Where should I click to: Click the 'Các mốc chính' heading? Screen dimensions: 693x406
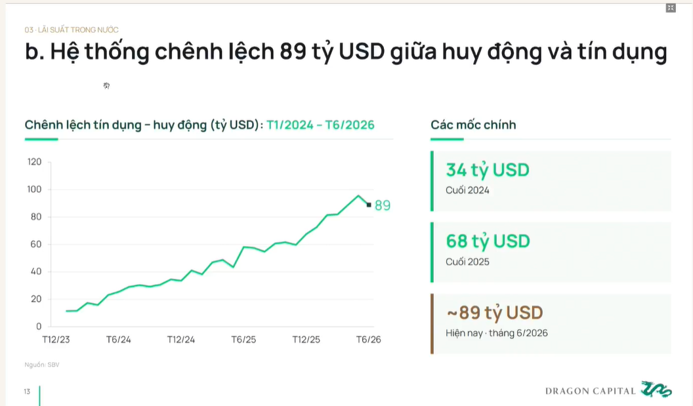(473, 125)
